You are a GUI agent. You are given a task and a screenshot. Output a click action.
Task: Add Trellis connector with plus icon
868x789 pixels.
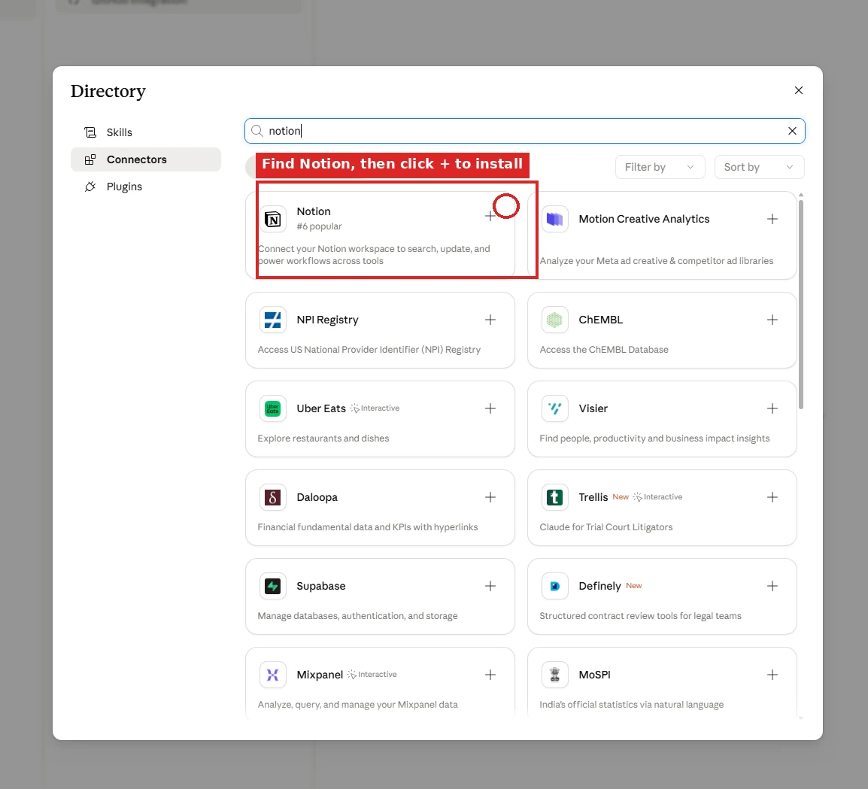(x=772, y=497)
